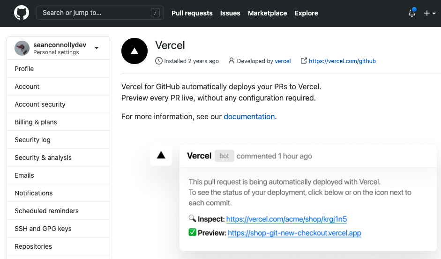
Task: Open Pull requests in top navigation
Action: point(192,13)
